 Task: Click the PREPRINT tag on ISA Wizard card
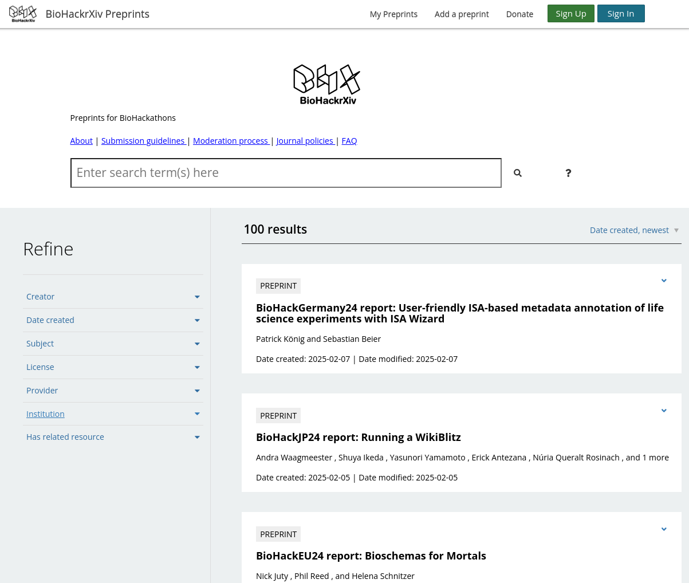278,286
